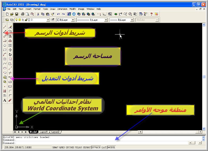Viewport: 208px width, 151px height.
Task: Select the Array modify tool
Action: [x=10, y=45]
